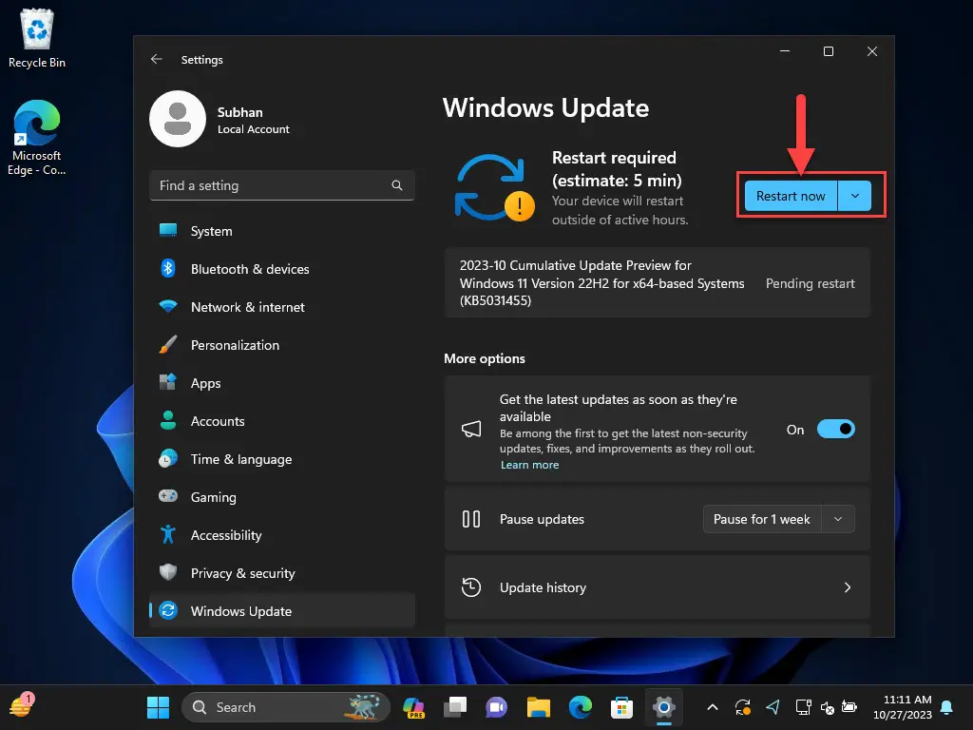Click the Windows Update sidebar icon
The image size is (973, 730).
tap(168, 611)
